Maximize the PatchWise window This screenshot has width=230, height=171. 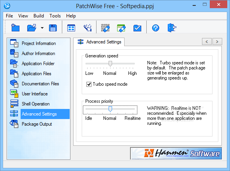tap(205, 5)
